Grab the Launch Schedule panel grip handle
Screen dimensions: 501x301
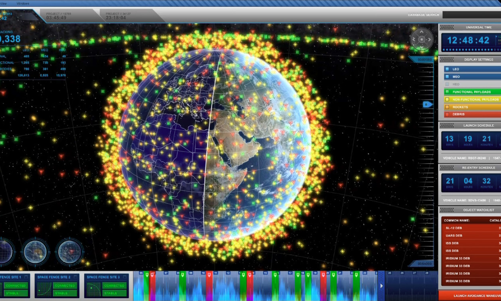coord(447,125)
